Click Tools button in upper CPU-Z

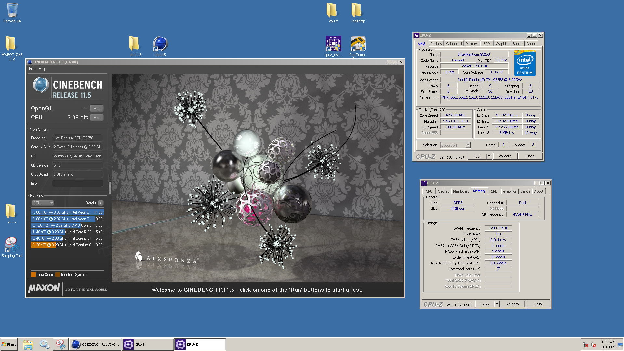[477, 156]
